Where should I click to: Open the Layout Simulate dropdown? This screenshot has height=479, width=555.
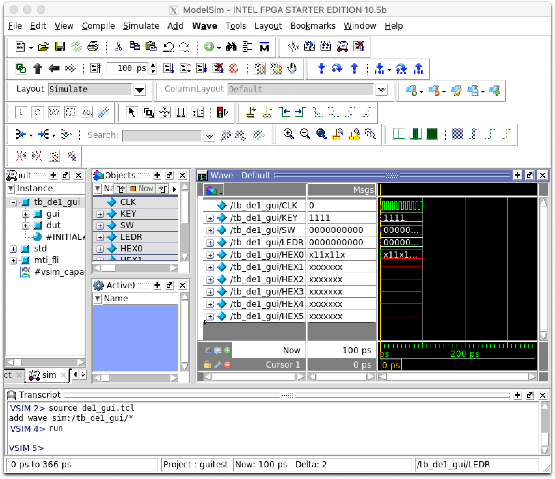[x=139, y=90]
